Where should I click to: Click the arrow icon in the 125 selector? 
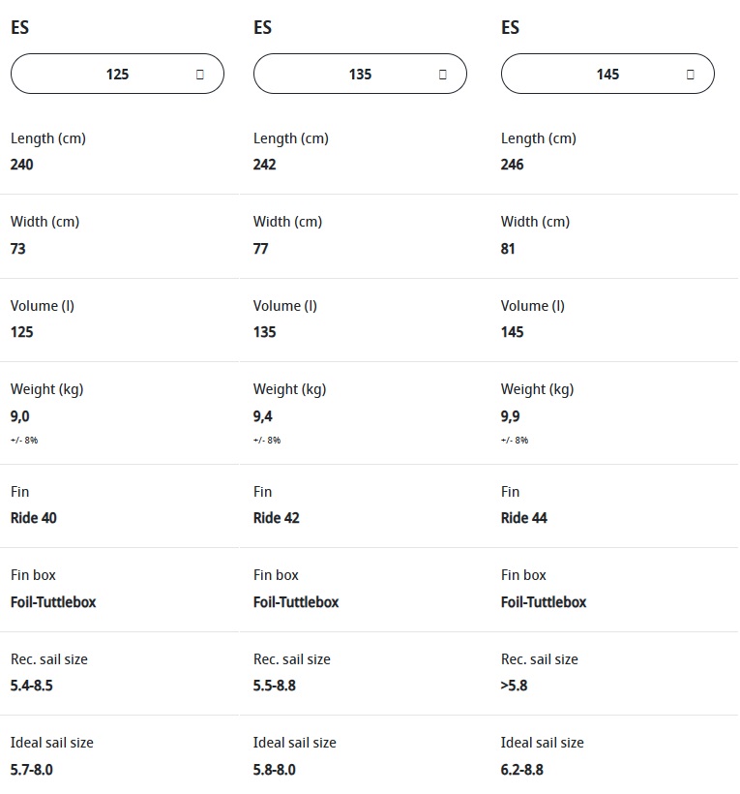pyautogui.click(x=200, y=75)
